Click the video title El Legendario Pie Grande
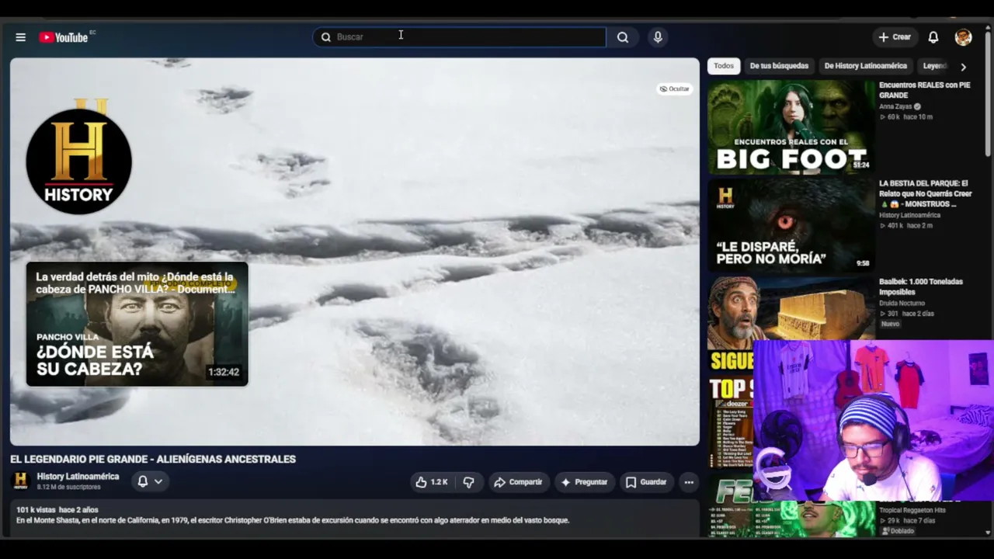The width and height of the screenshot is (994, 559). click(x=153, y=460)
